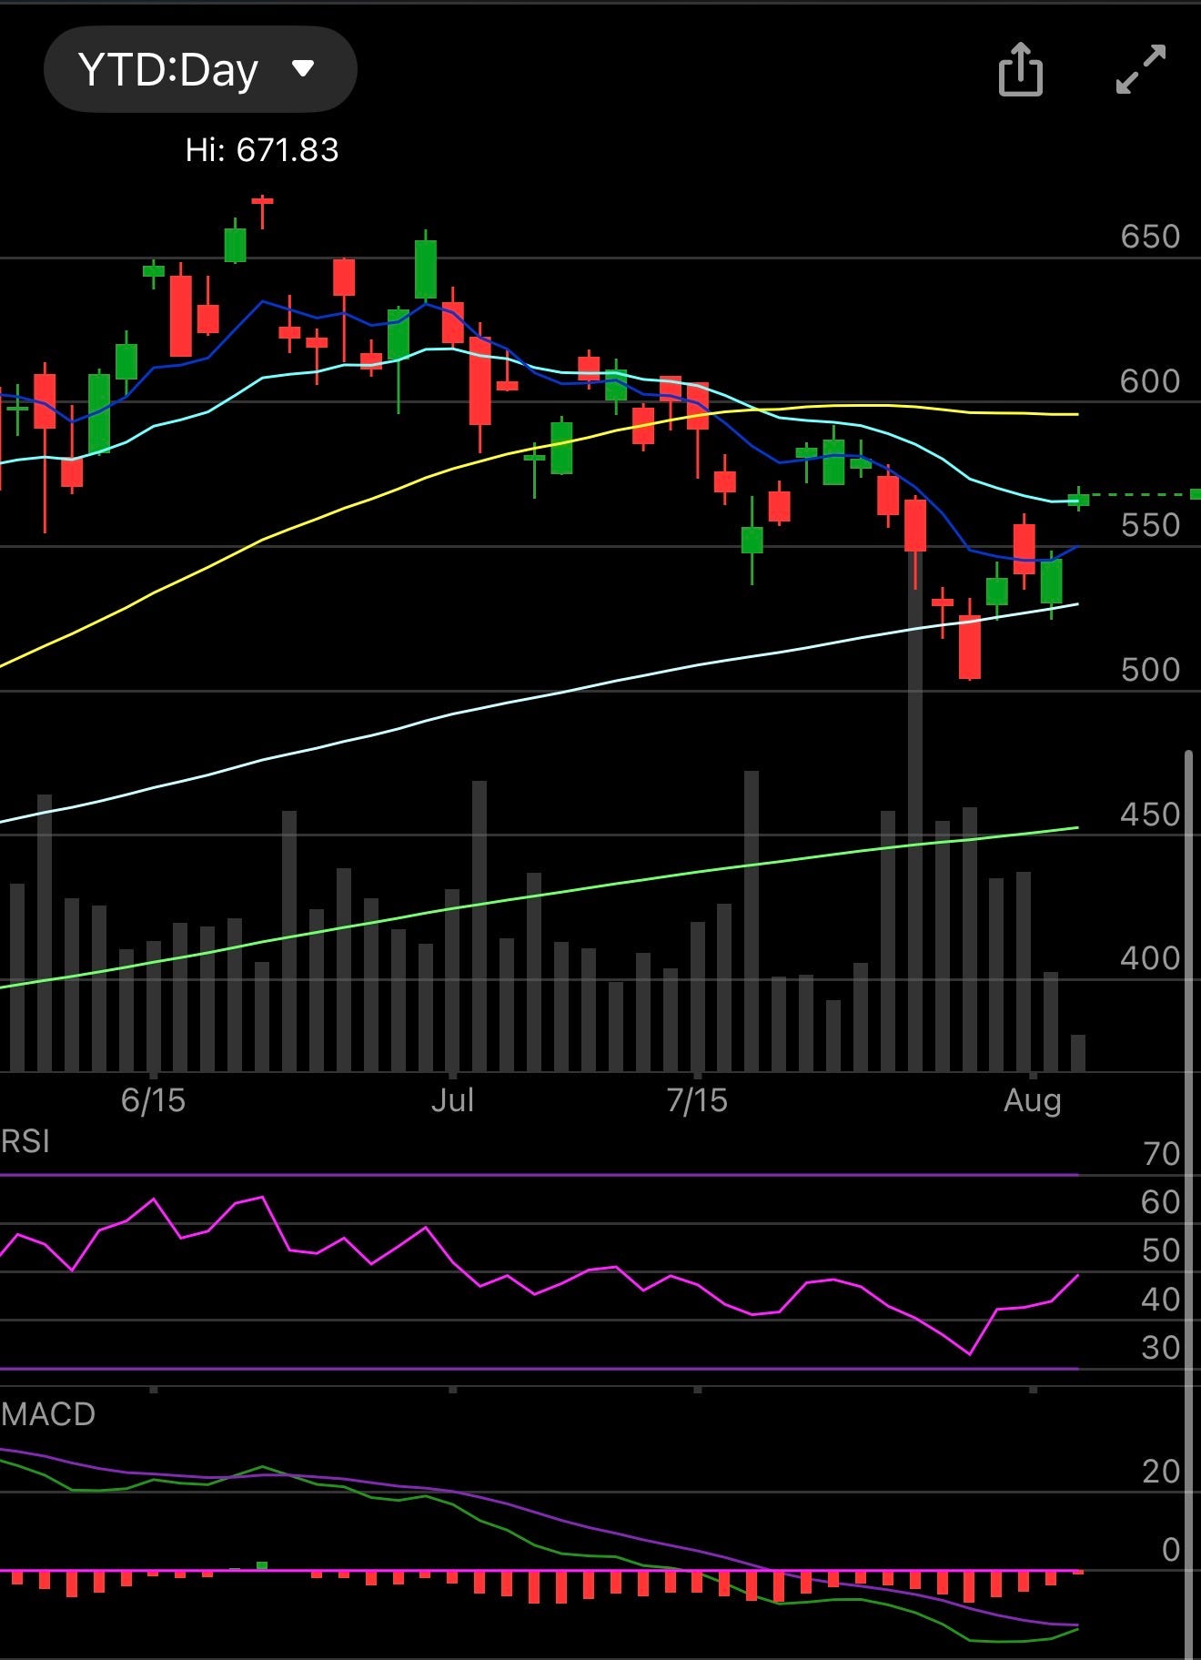
Task: Click the 450 price axis label
Action: [x=1150, y=815]
